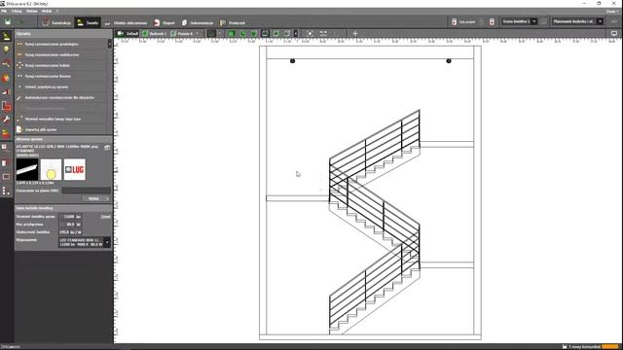Click the Rysuj rozmieszczenie kołowe tool
This screenshot has width=623, height=350.
point(61,65)
